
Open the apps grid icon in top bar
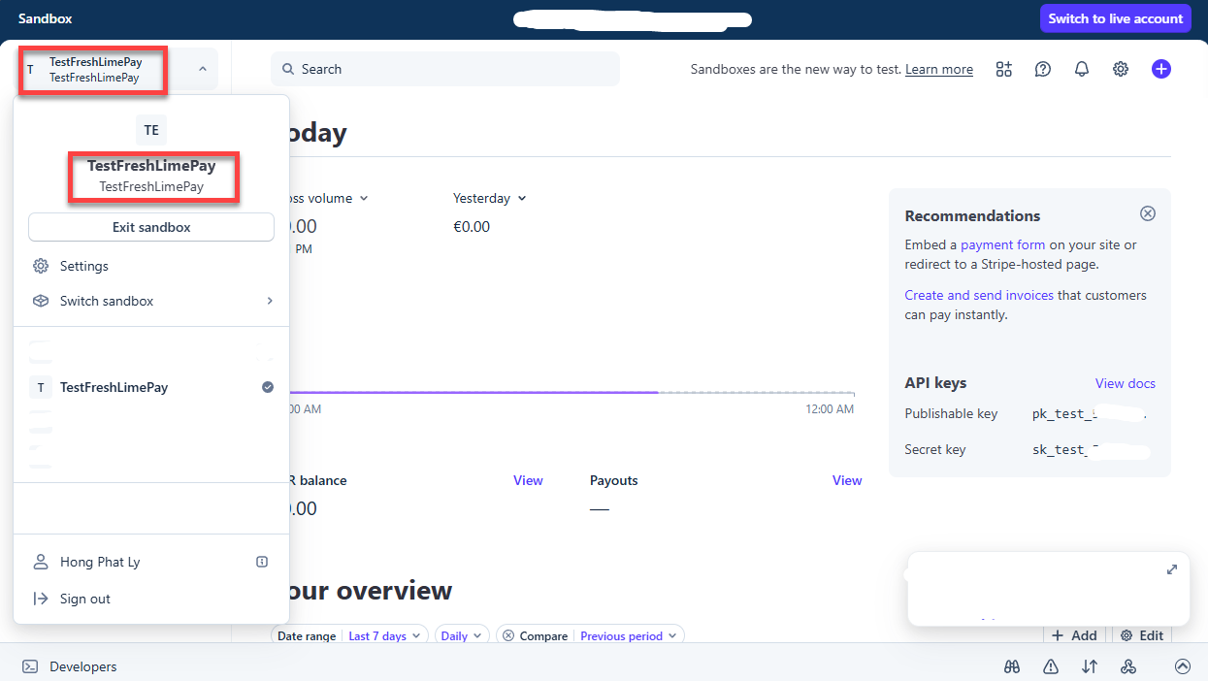1004,69
